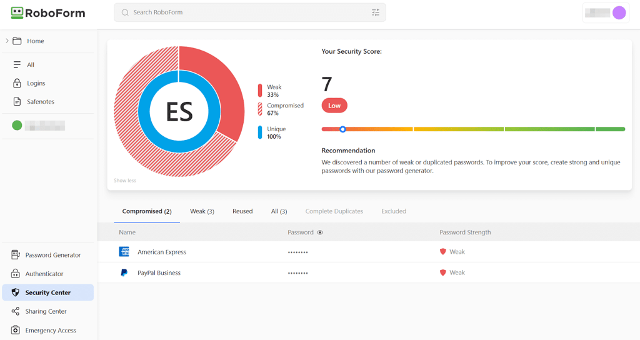Switch to the Reused tab
Screen dimensions: 640x340
click(242, 211)
